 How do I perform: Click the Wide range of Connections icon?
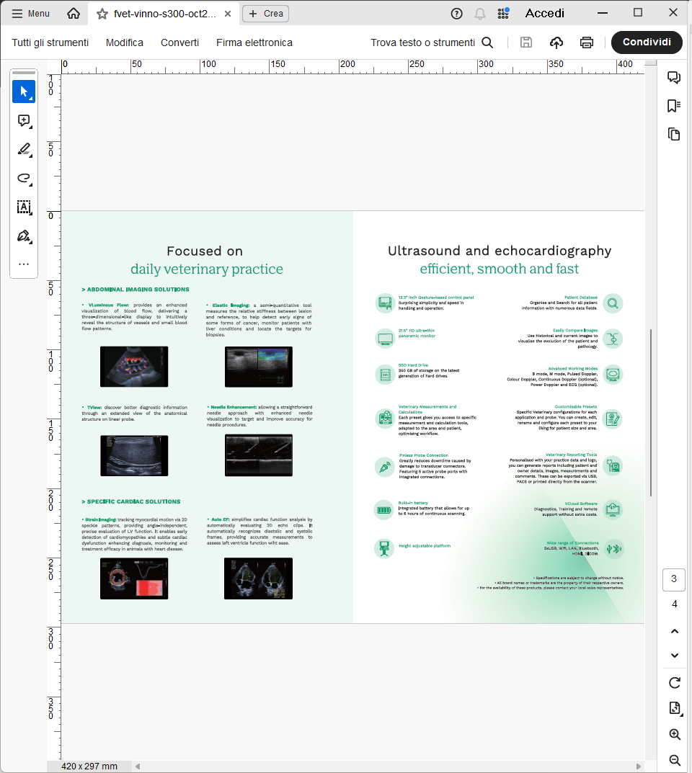(613, 549)
